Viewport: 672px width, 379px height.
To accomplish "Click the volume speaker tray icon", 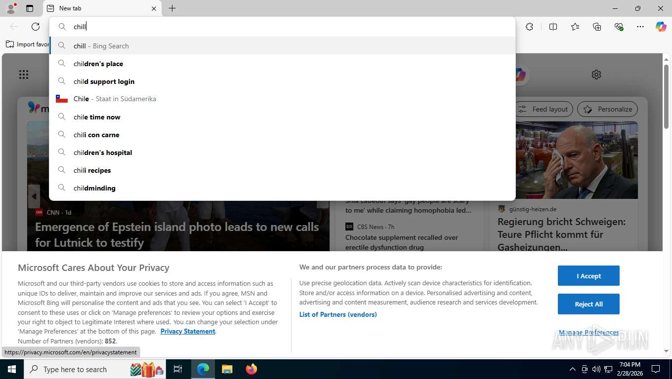I will tap(596, 369).
